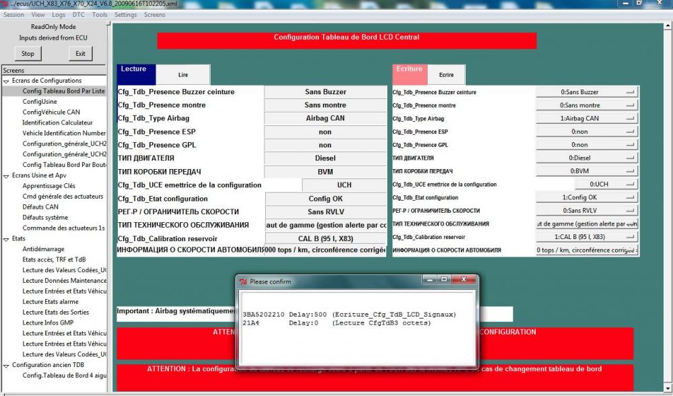Collapse the Ecrans Usine et Apv node
The image size is (673, 396).
6,176
